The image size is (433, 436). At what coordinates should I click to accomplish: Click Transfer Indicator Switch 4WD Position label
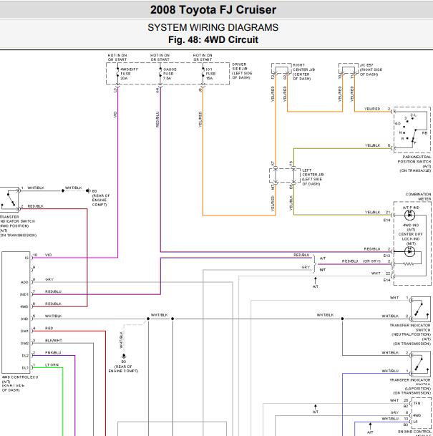coord(17,226)
